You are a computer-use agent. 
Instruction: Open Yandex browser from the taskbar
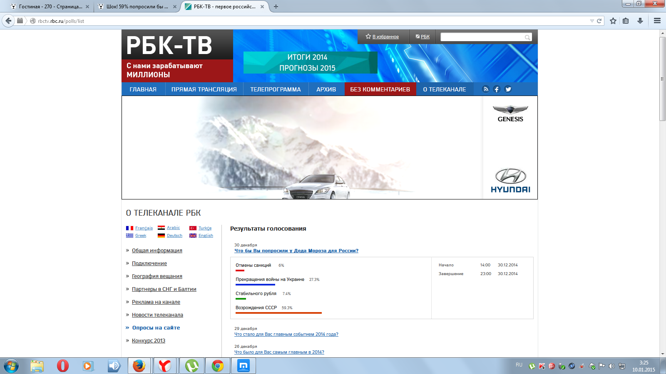(165, 366)
